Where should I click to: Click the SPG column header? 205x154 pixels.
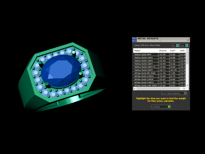coord(182,50)
